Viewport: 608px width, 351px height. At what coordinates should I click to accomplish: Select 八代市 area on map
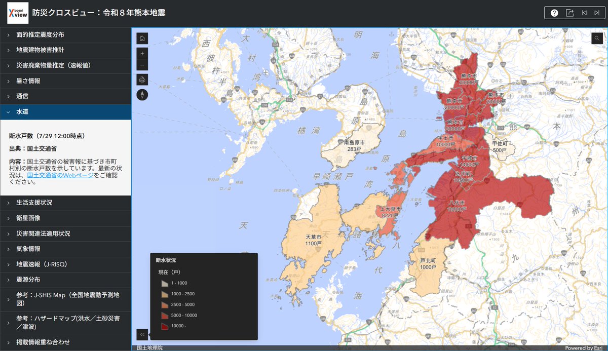click(x=457, y=206)
